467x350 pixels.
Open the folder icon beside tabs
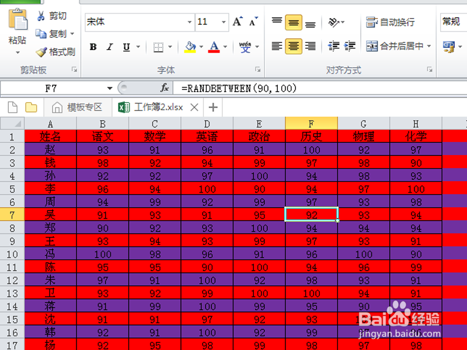click(x=31, y=107)
